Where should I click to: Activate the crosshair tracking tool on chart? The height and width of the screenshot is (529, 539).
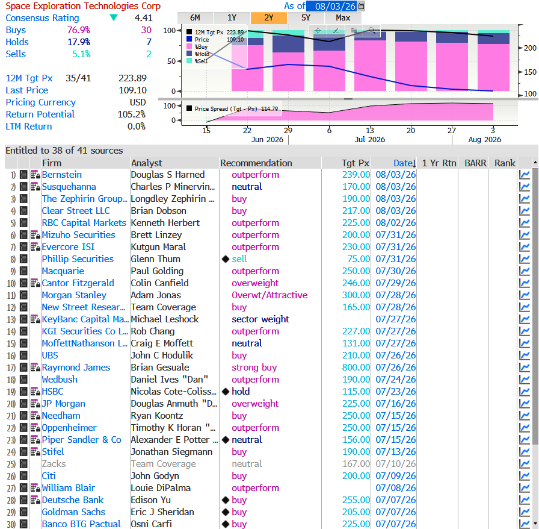[x=318, y=31]
